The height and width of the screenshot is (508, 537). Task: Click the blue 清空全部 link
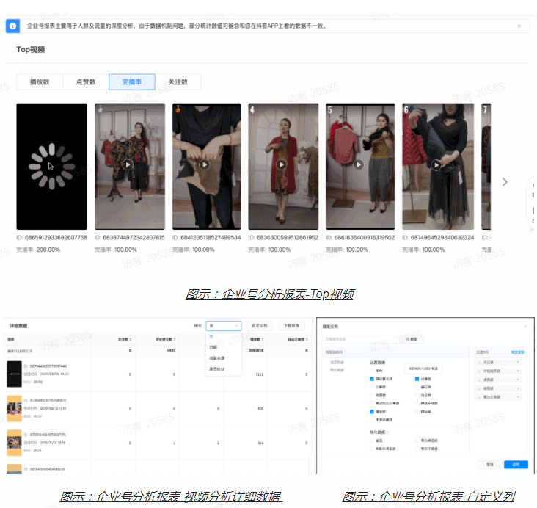click(x=517, y=352)
